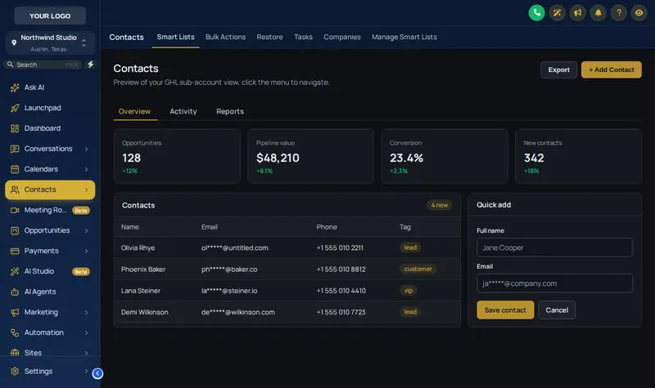
Task: Click the email la*****@steiner.io
Action: pos(229,291)
